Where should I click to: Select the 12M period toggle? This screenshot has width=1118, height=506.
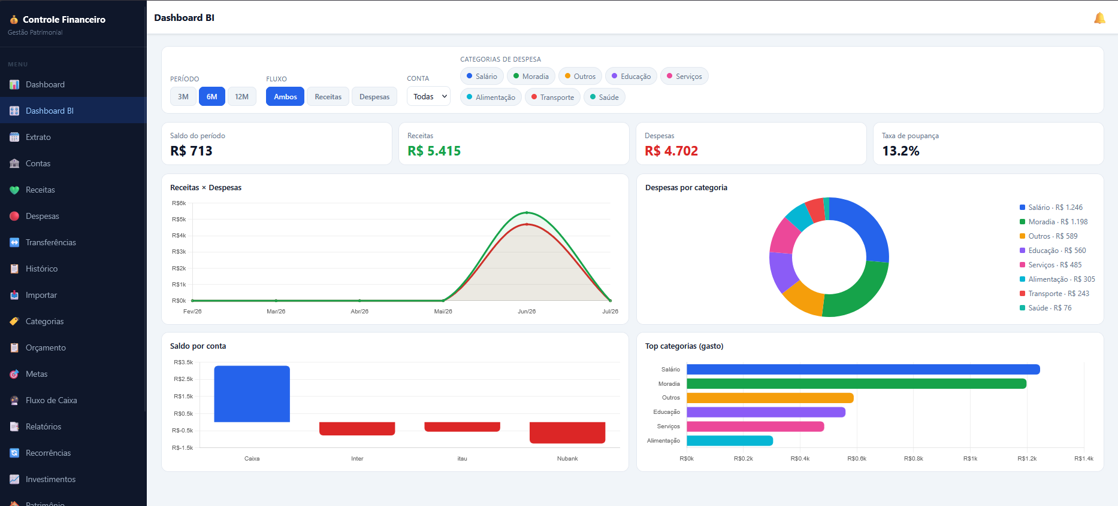(x=242, y=96)
